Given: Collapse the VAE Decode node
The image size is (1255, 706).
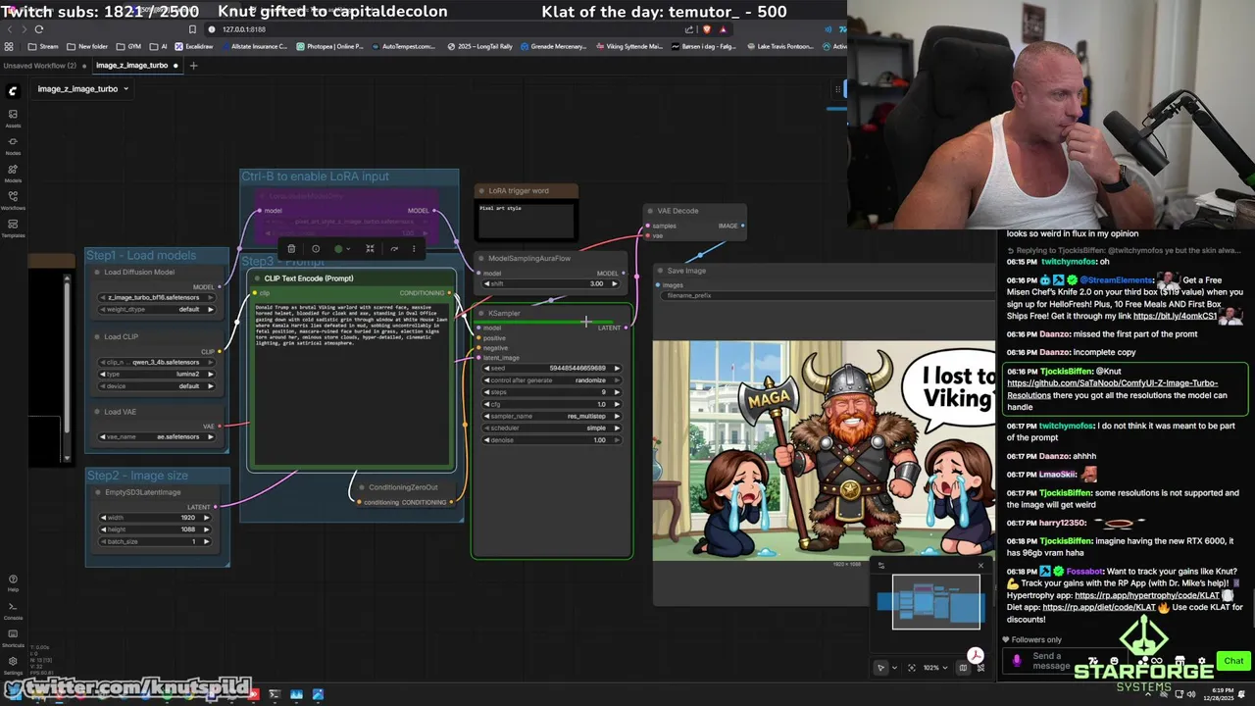Looking at the screenshot, I should pyautogui.click(x=649, y=211).
